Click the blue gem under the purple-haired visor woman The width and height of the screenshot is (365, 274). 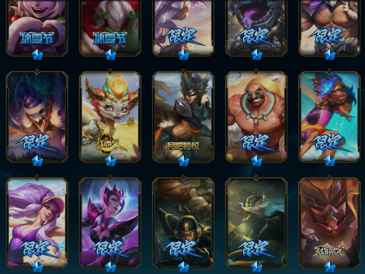coord(37,267)
